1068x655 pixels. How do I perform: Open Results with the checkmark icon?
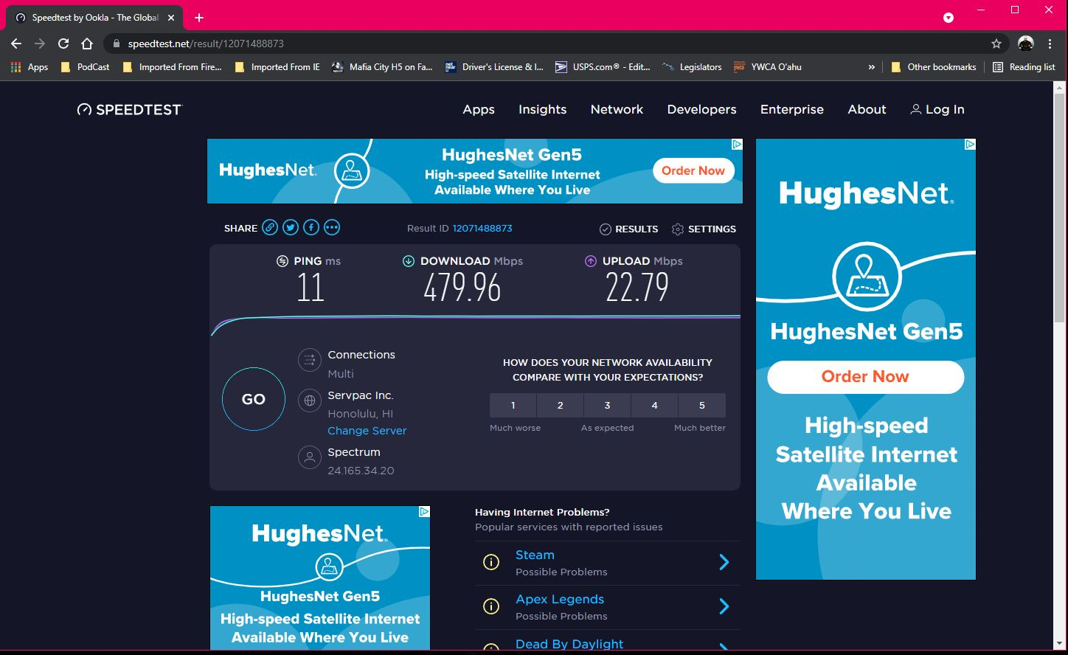click(606, 229)
